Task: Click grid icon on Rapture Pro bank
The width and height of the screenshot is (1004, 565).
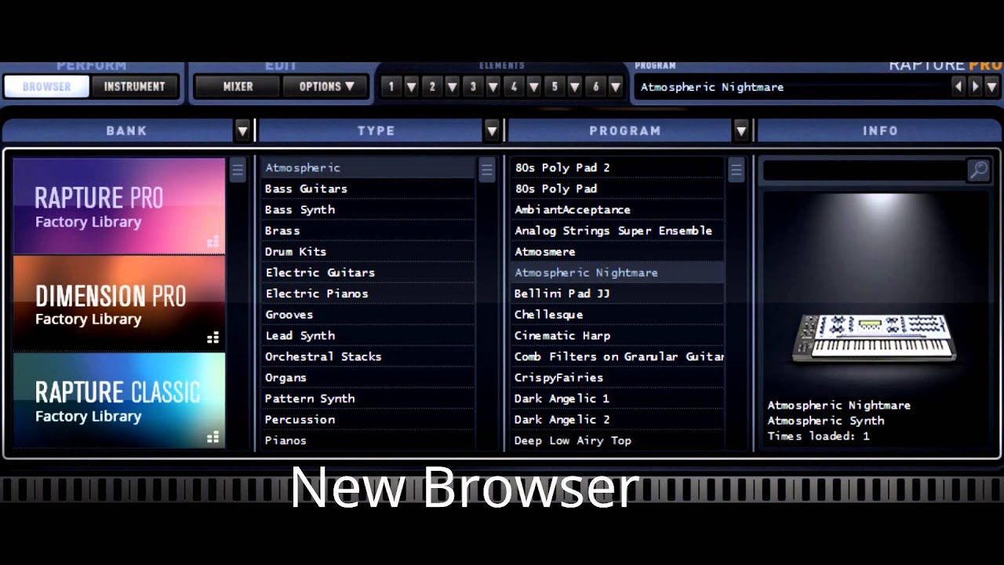Action: pyautogui.click(x=213, y=242)
